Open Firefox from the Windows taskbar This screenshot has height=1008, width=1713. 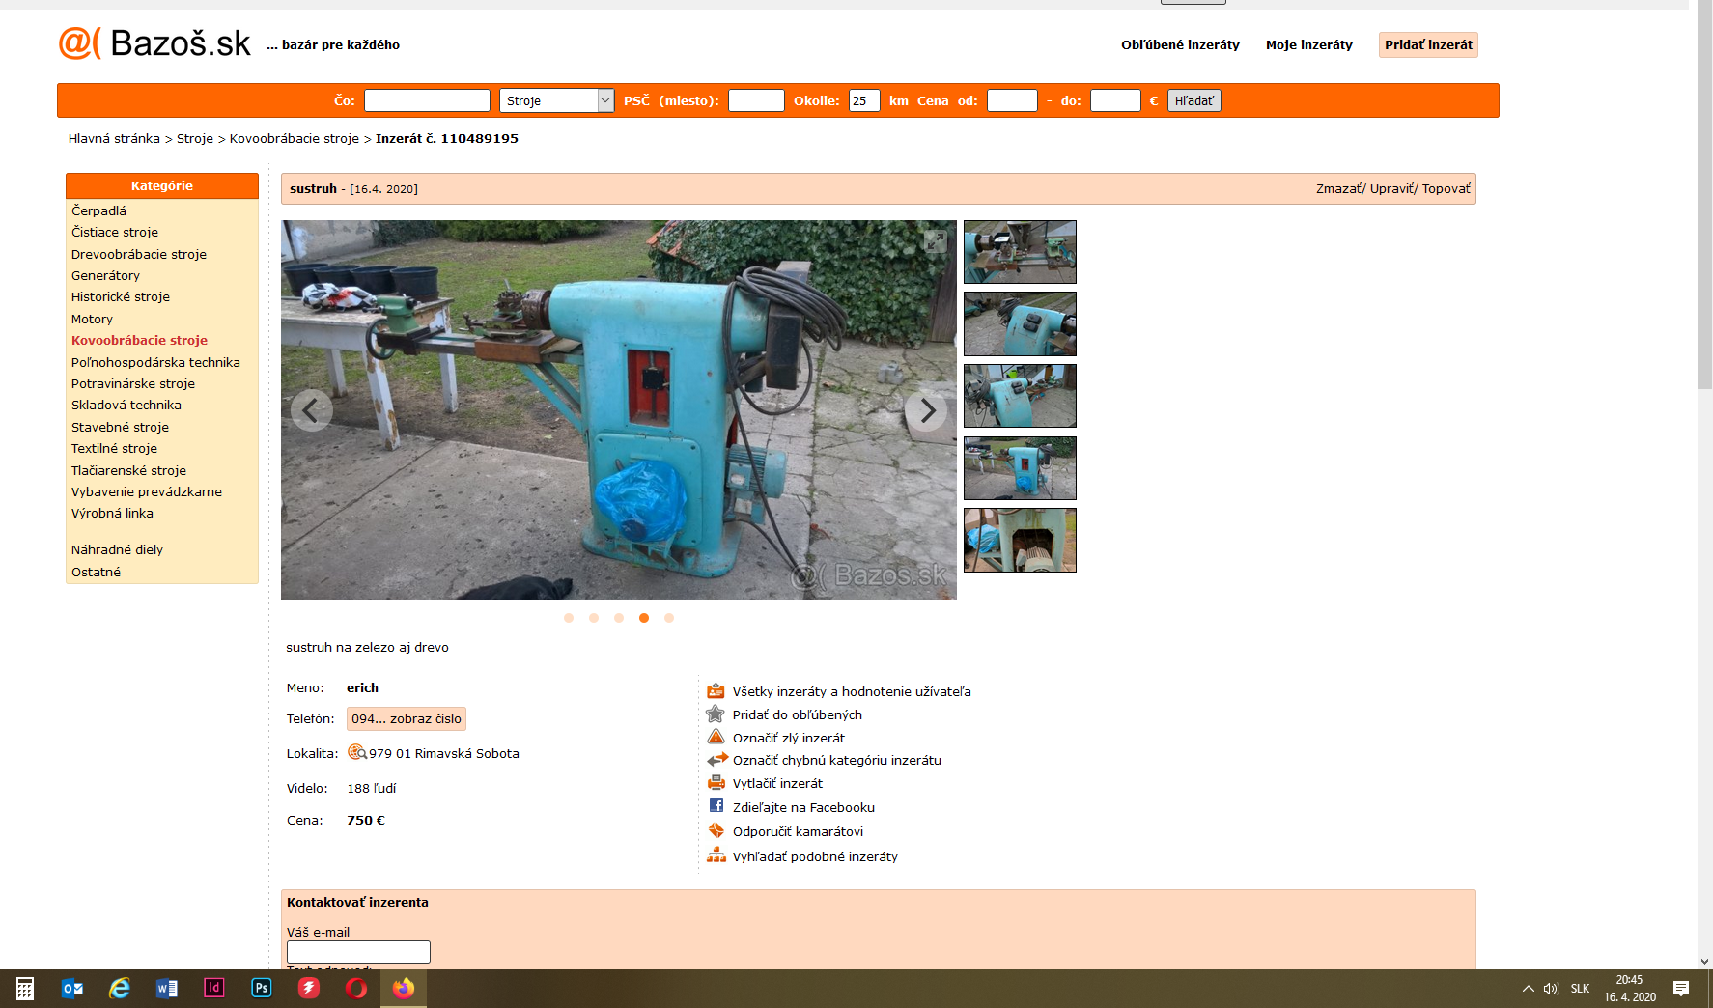coord(404,988)
